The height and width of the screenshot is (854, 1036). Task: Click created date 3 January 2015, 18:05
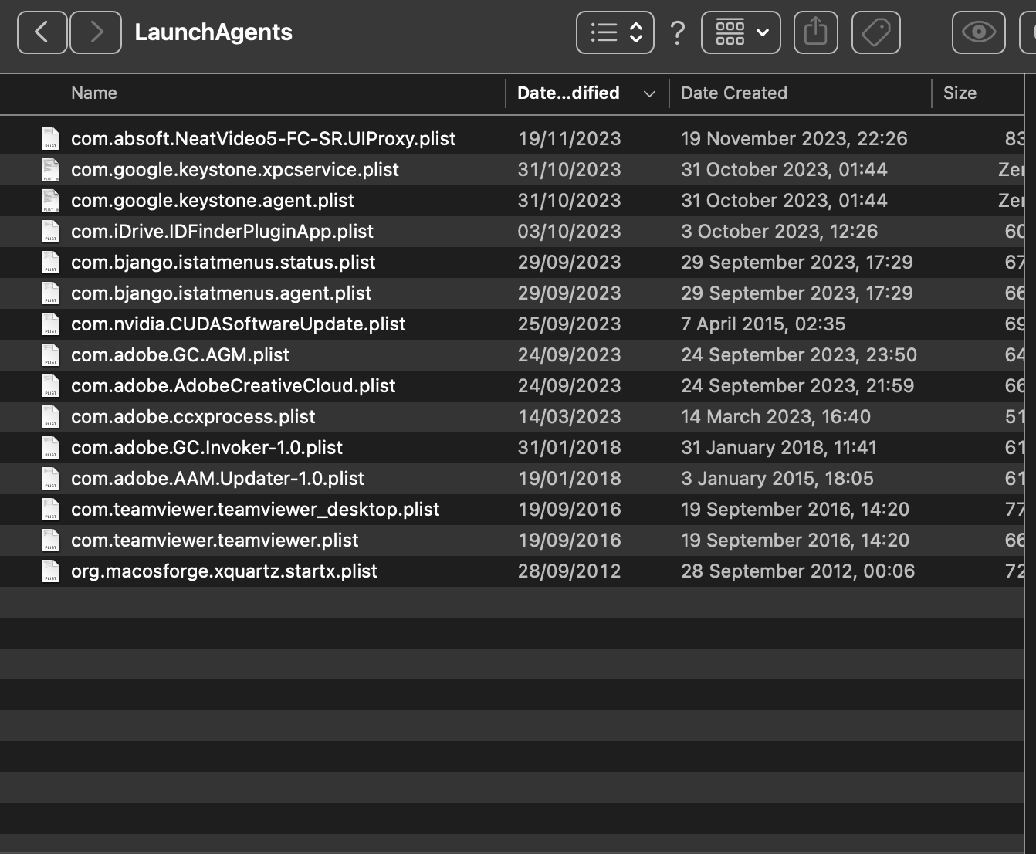pyautogui.click(x=777, y=479)
